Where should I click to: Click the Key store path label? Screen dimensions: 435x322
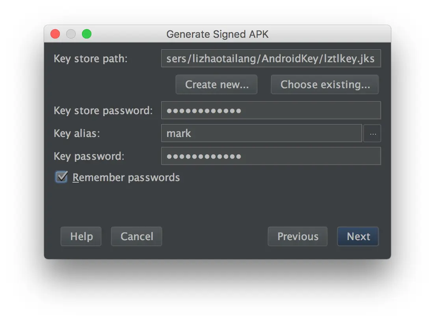pos(91,59)
